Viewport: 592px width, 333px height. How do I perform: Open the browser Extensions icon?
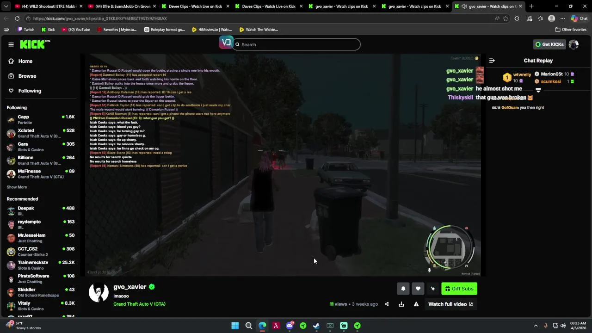[517, 18]
